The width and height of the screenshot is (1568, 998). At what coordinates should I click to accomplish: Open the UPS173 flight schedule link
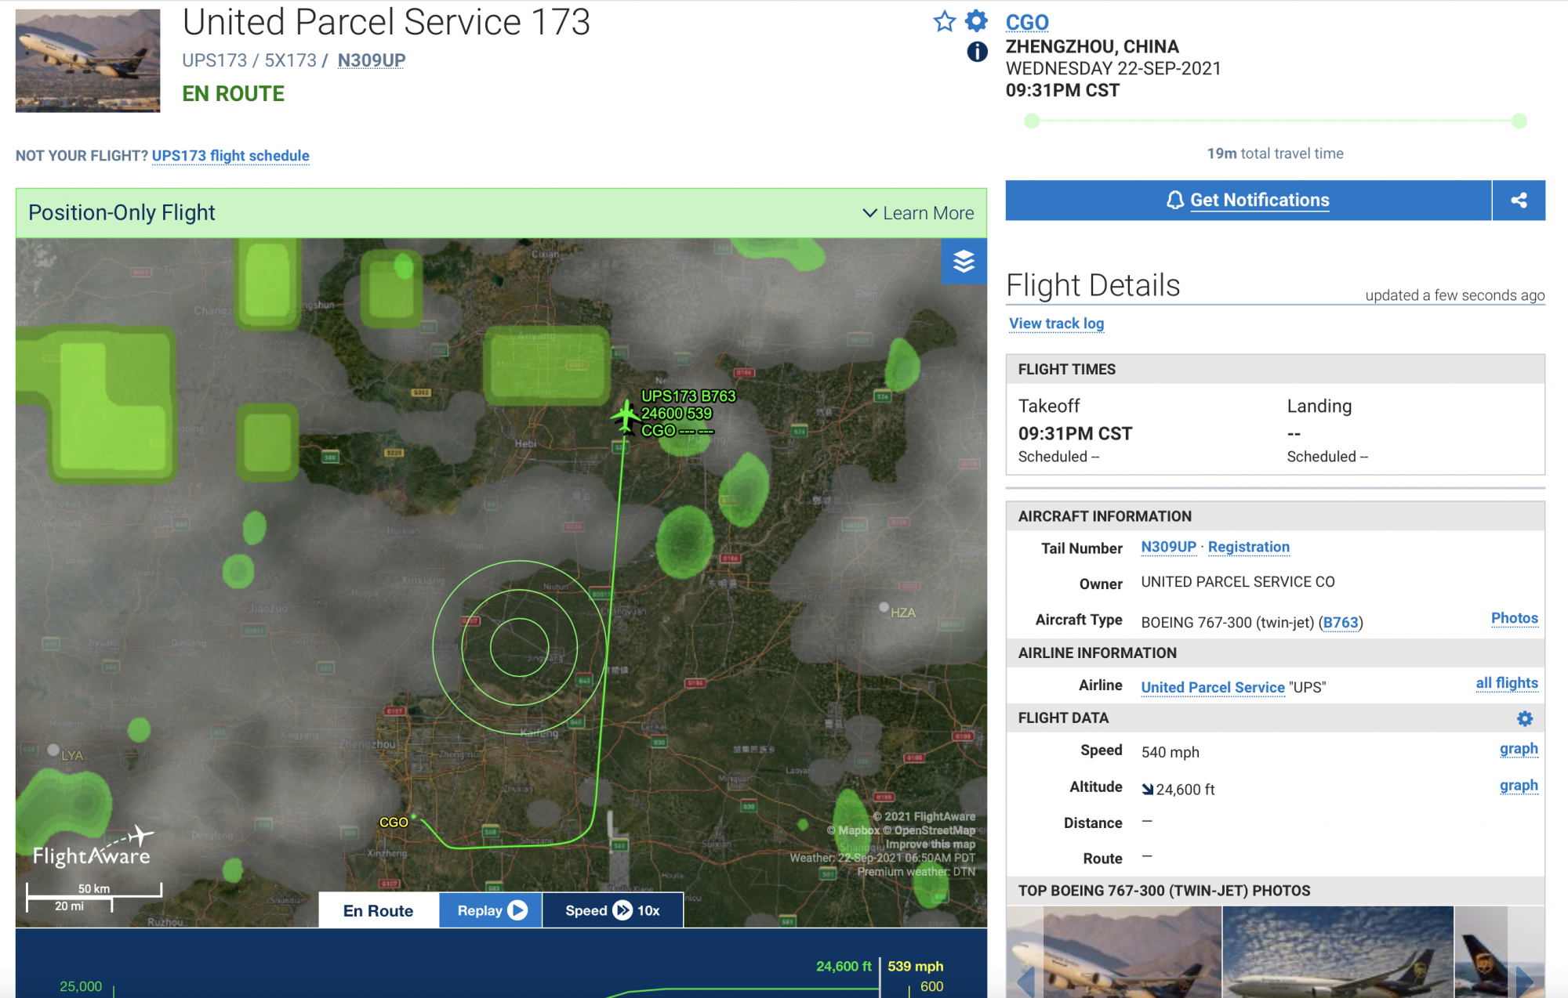click(230, 156)
